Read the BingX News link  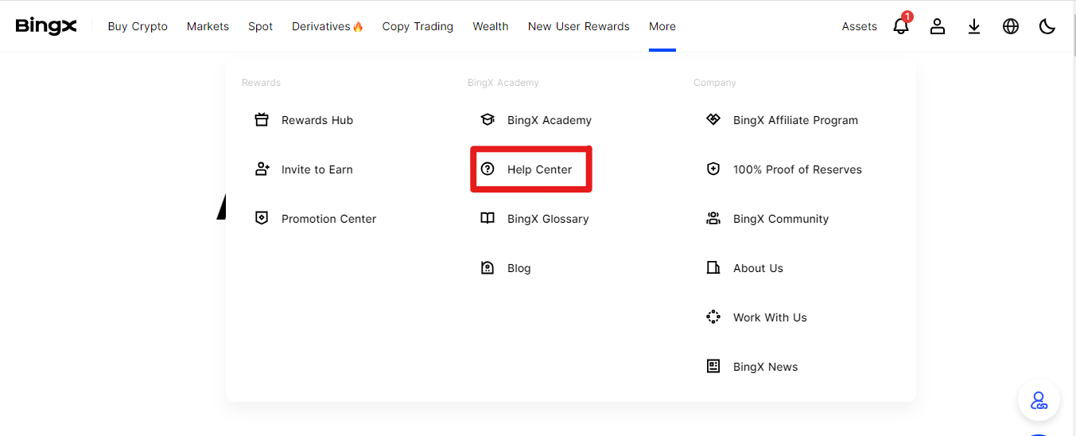[765, 367]
